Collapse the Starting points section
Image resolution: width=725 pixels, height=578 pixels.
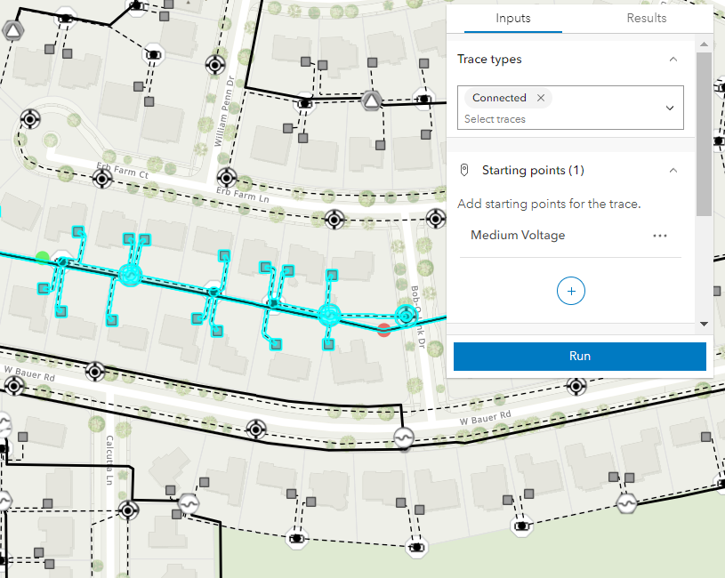[673, 170]
